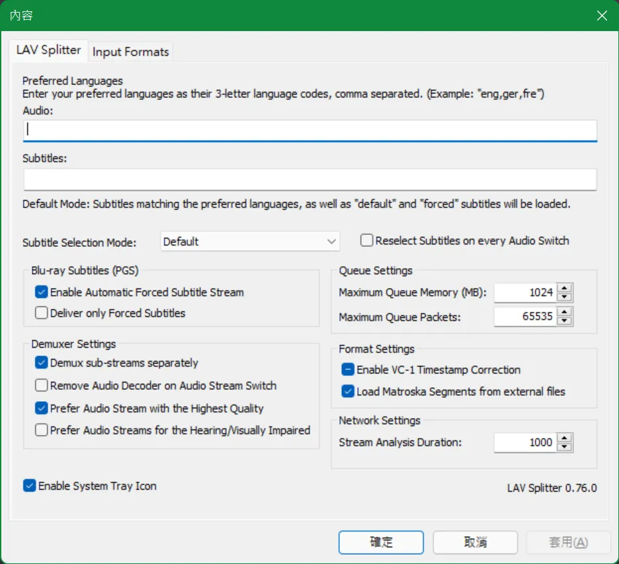Open the Subtitle Selection Mode dropdown
Viewport: 619px width, 564px height.
coord(250,242)
